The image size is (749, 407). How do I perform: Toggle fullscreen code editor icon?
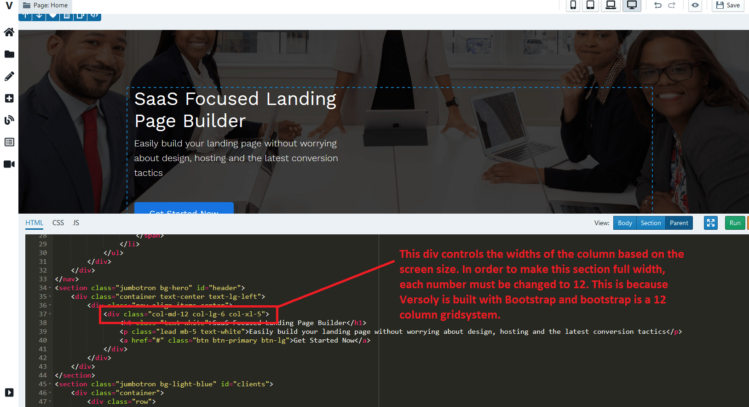711,223
